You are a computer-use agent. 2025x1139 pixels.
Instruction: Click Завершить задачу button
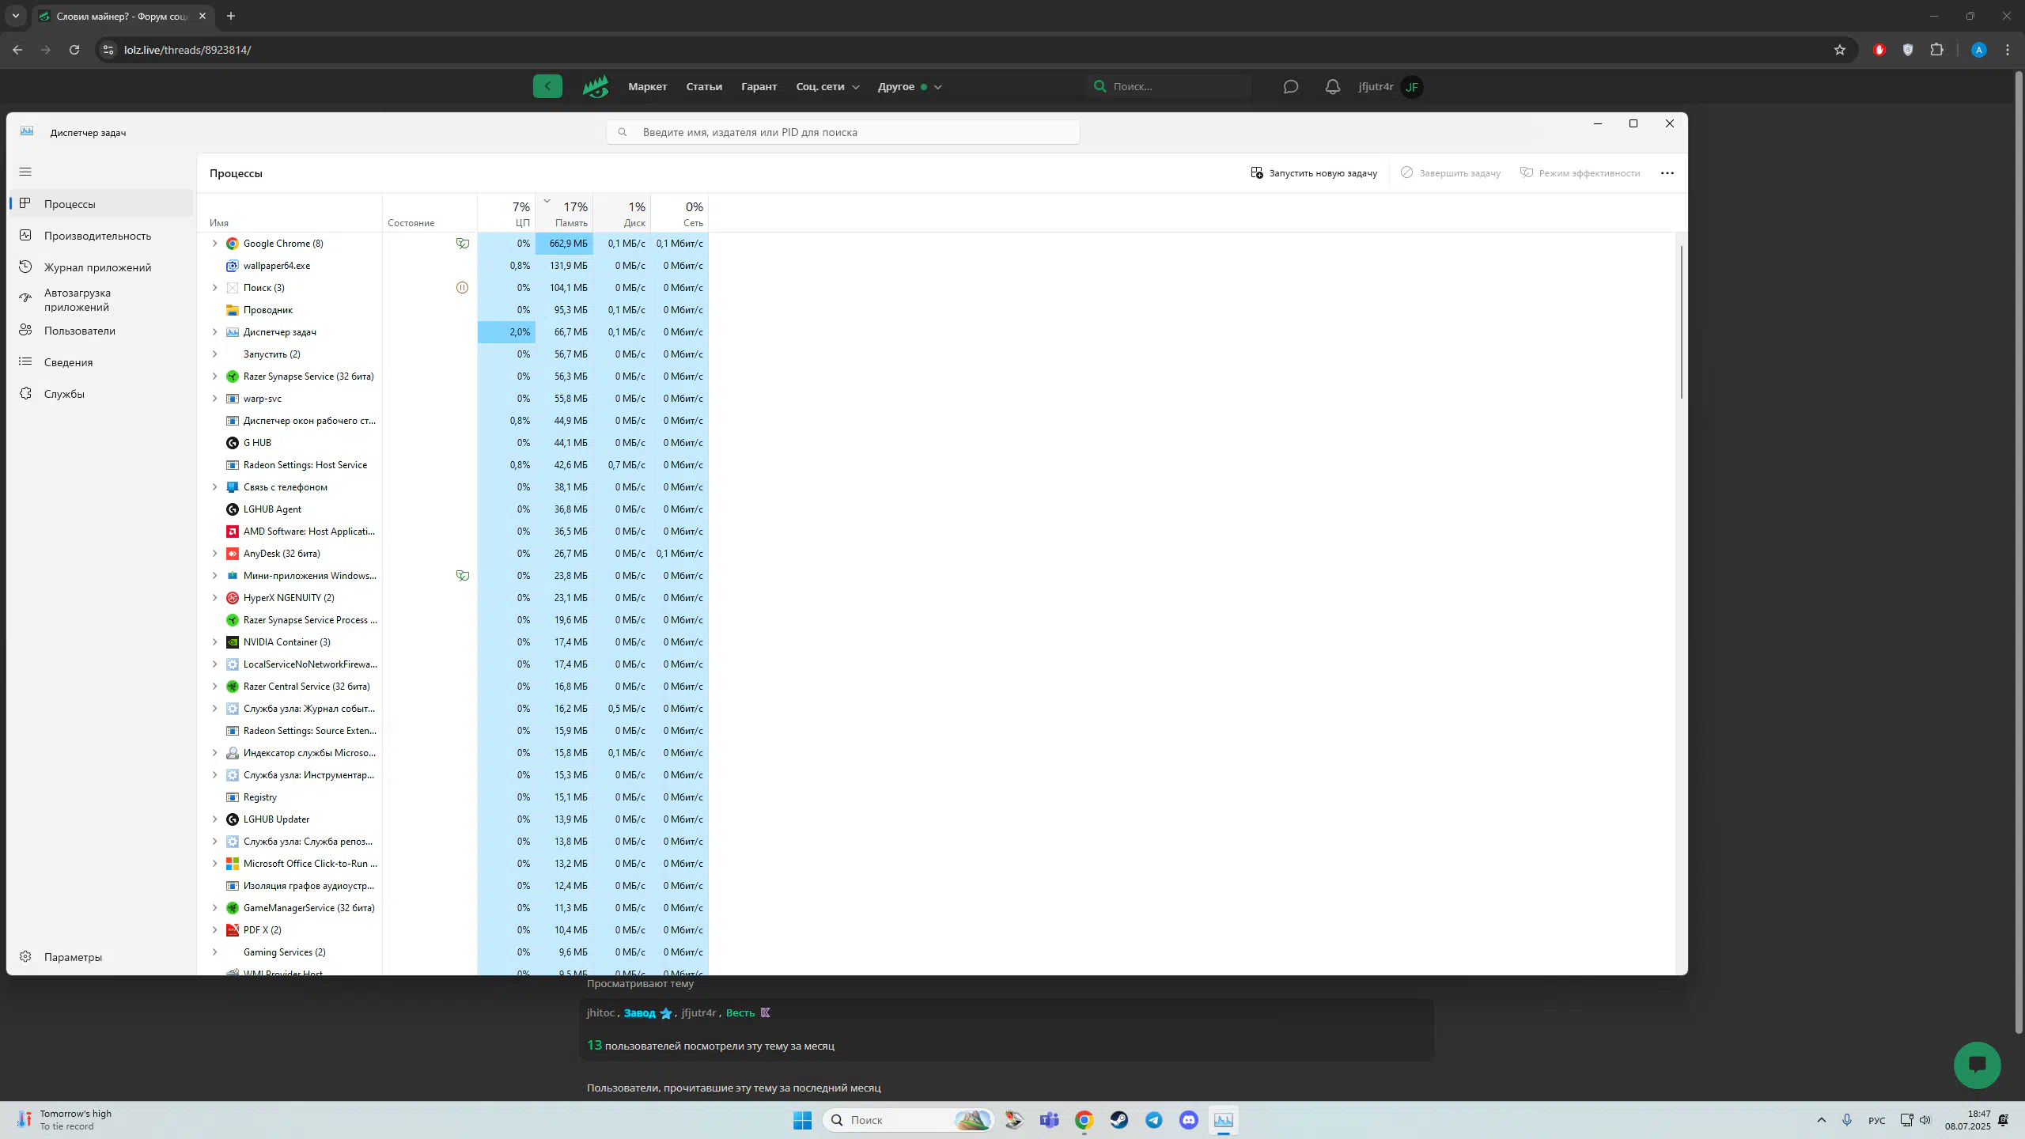[x=1451, y=173]
